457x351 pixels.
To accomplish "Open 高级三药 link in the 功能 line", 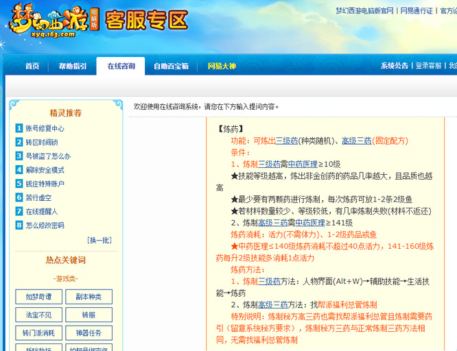I will point(356,141).
